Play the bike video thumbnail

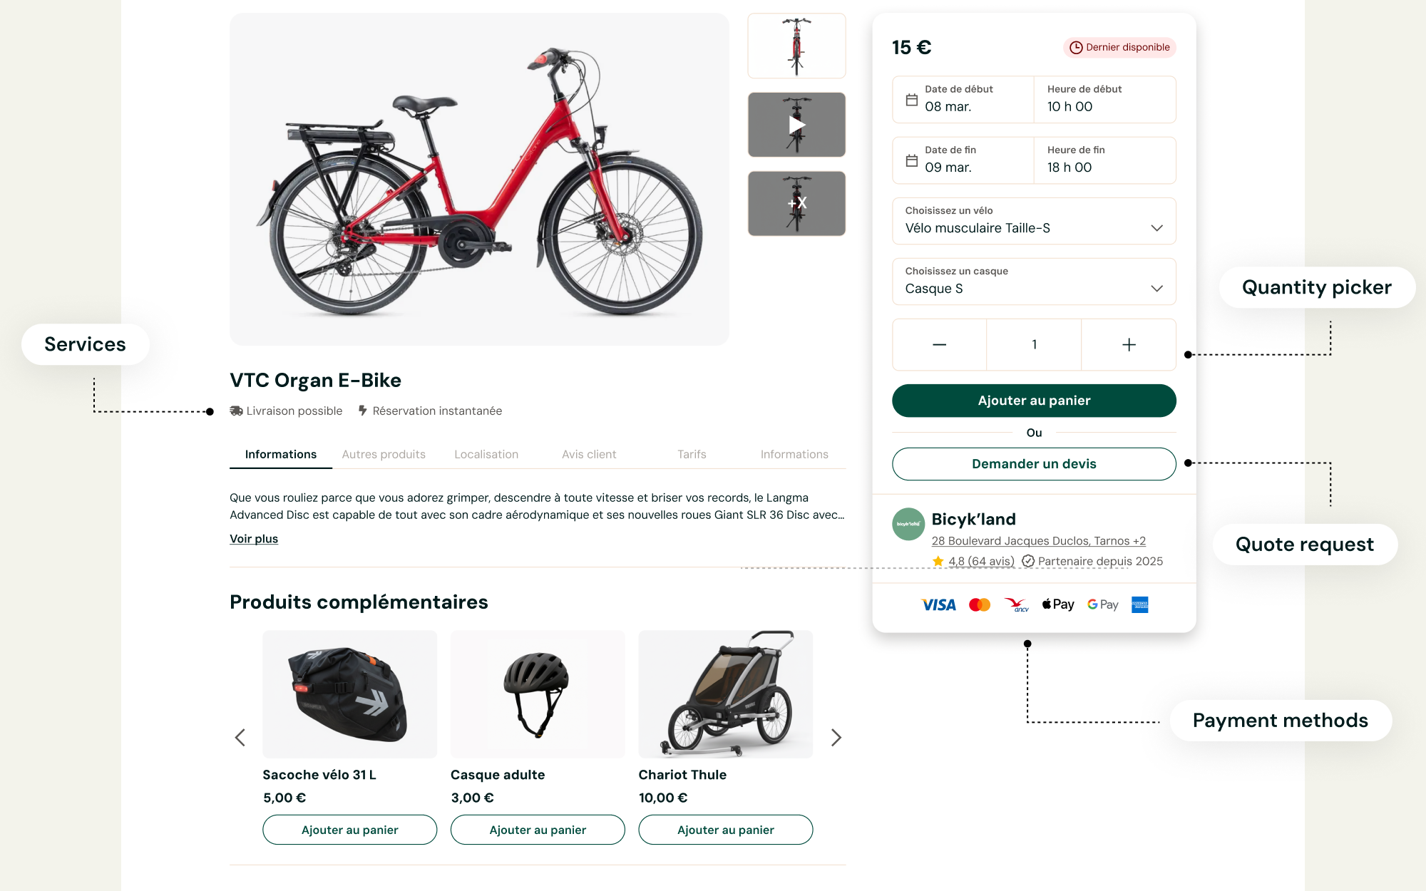(x=796, y=125)
